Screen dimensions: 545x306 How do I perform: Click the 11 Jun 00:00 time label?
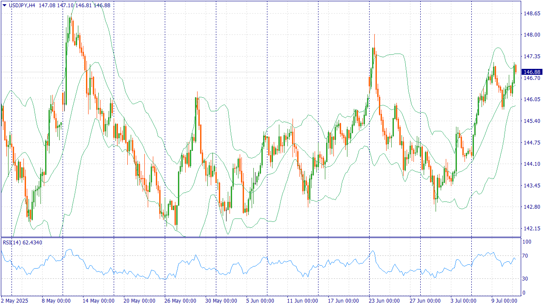click(302, 301)
